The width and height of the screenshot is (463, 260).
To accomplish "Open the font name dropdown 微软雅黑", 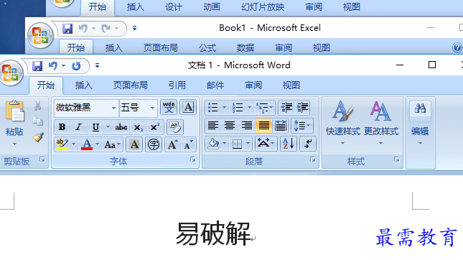I will (113, 108).
